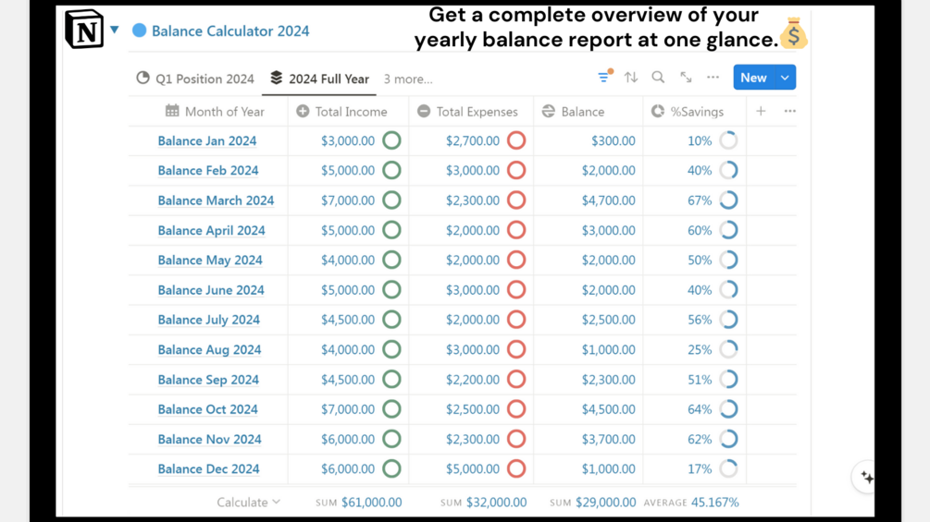The height and width of the screenshot is (522, 930).
Task: Open the database search icon
Action: [x=658, y=77]
